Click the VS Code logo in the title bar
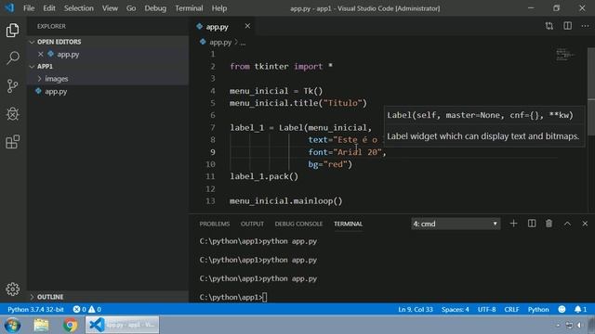The image size is (595, 334). [9, 8]
